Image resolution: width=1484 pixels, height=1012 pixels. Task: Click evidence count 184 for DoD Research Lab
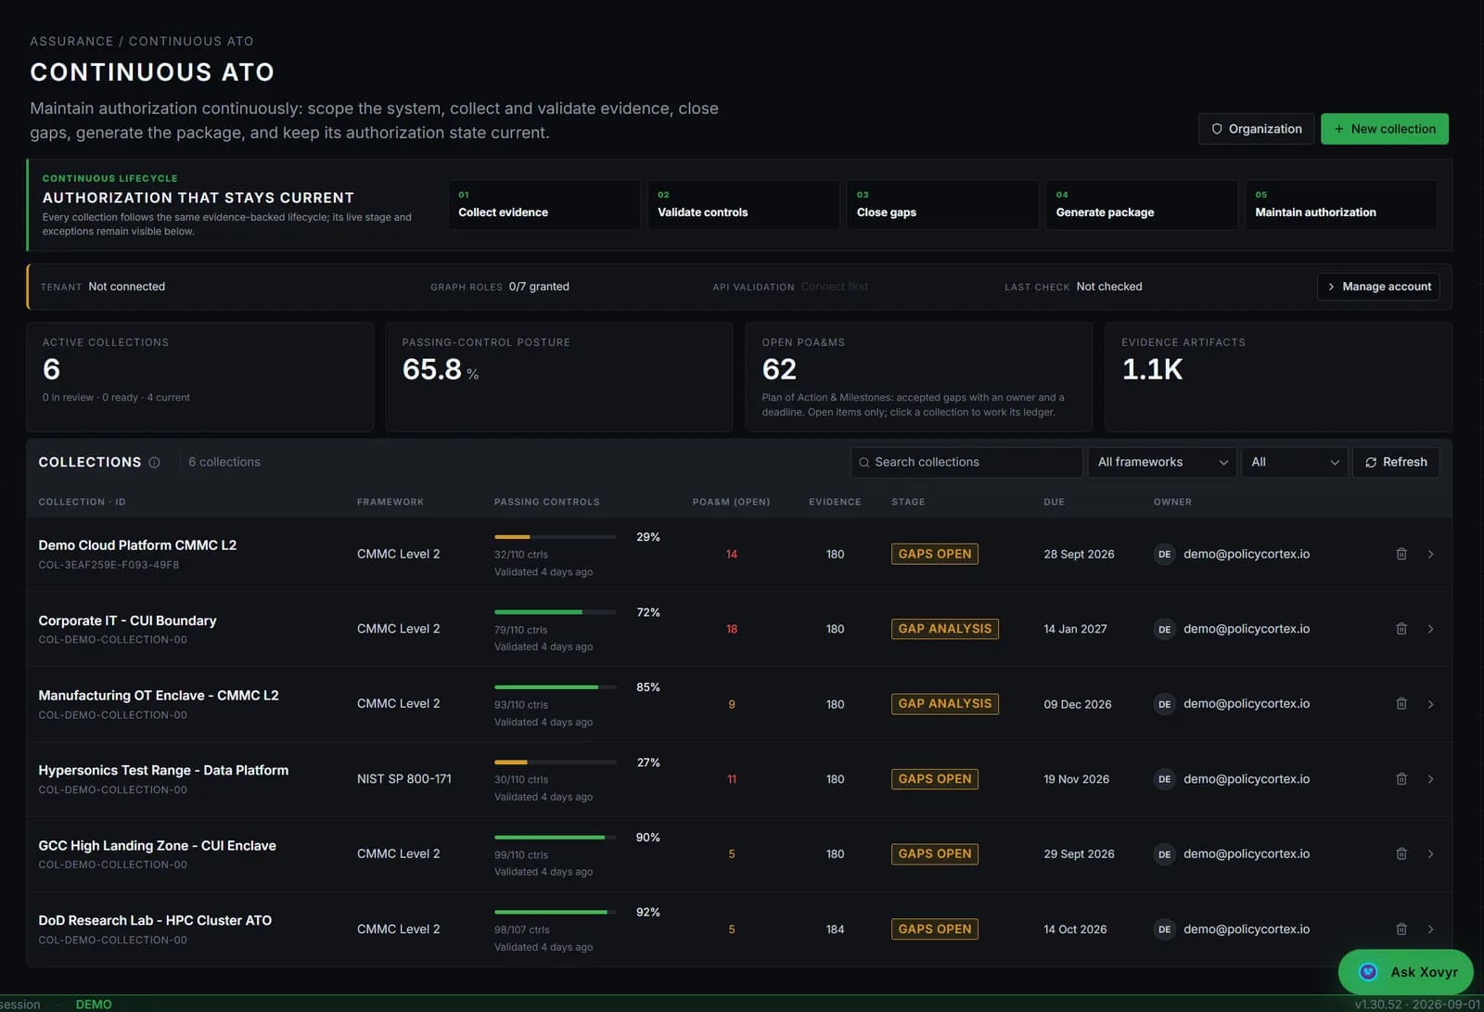pos(835,929)
